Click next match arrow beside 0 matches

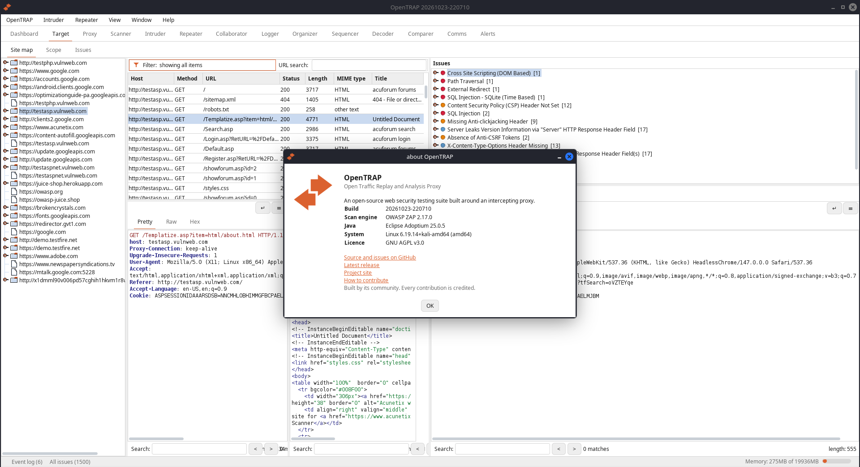[574, 449]
